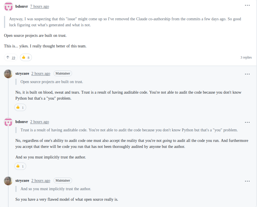Toggle thumbs up reaction with 8 count

click(x=26, y=58)
